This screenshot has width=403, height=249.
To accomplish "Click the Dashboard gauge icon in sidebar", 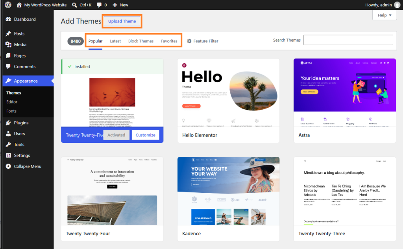I will (x=9, y=19).
